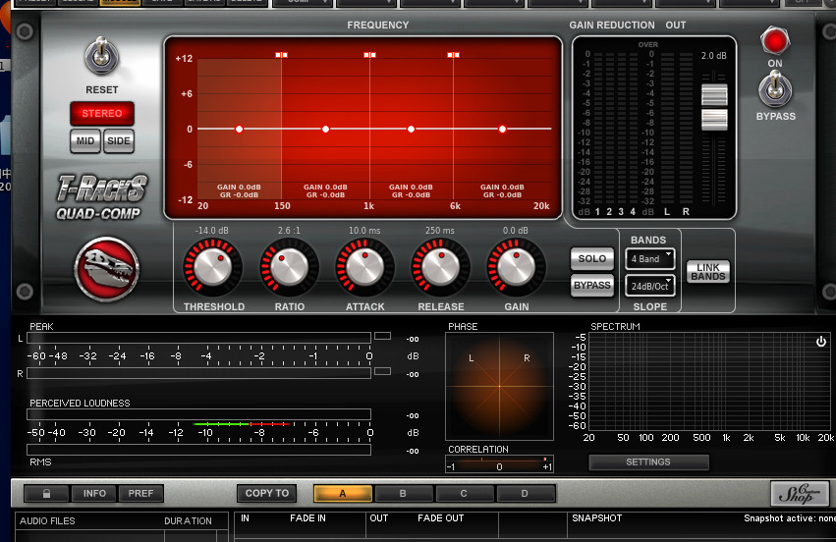Viewport: 836px width, 542px height.
Task: Open the 4 Band count dropdown
Action: pos(650,259)
